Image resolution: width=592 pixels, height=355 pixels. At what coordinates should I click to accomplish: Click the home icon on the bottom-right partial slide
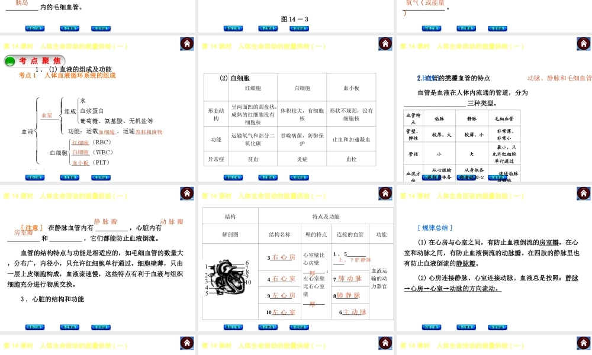click(583, 343)
